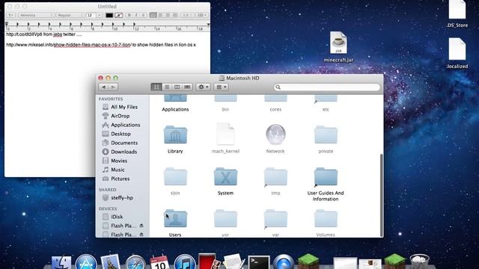
Task: Go back in Finder window
Action: click(103, 87)
